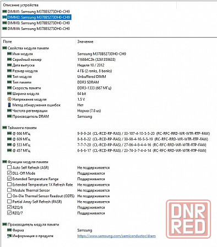217x247 pixels.
Task: Click the icon beside Частота регенерации
Action: pyautogui.click(x=9, y=111)
